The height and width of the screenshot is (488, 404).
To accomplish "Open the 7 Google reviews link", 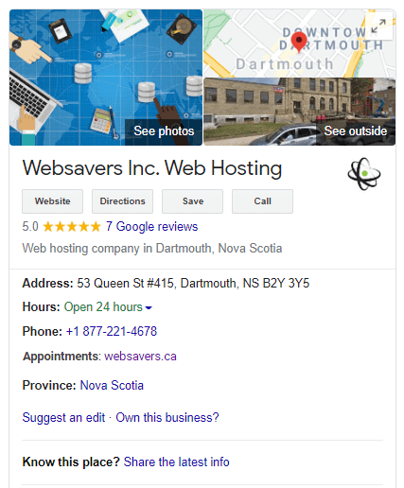I will click(x=152, y=227).
